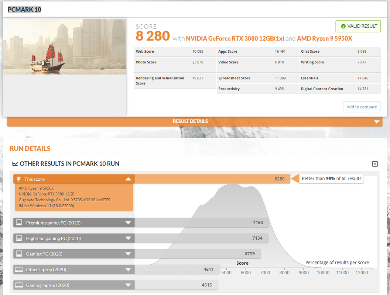Open the AMD Ryzen 9 5950X link
The height and width of the screenshot is (295, 390).
[324, 38]
